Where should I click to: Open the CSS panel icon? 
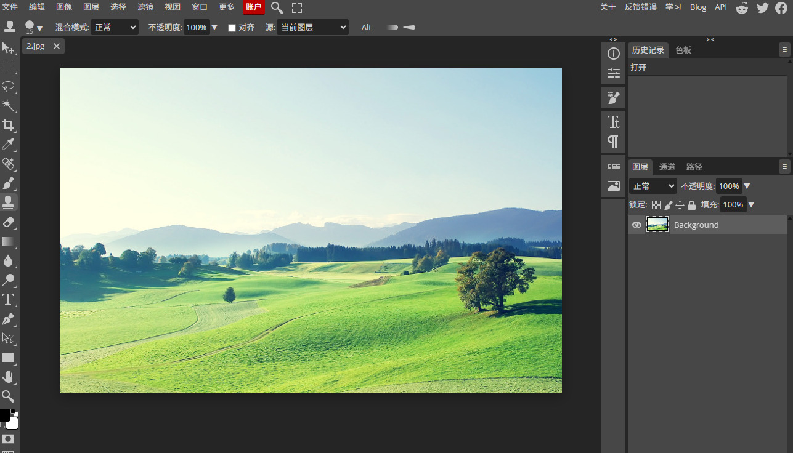click(x=613, y=166)
